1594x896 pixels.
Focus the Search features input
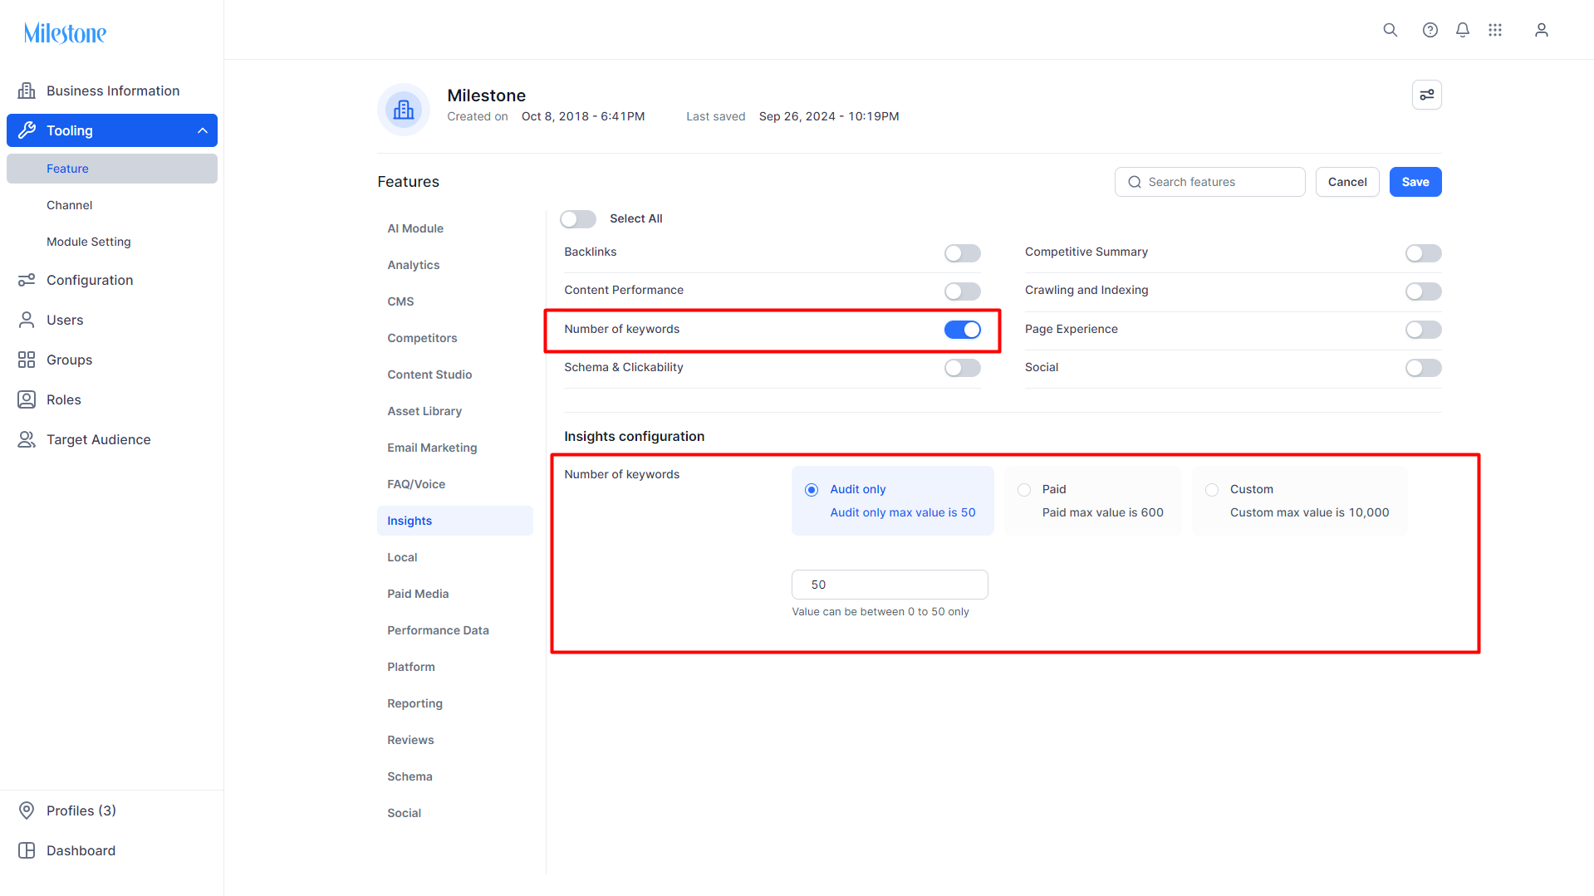point(1209,182)
